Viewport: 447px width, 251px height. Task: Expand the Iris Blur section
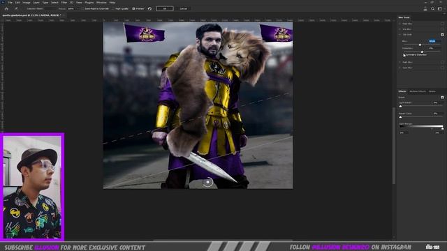[400, 29]
